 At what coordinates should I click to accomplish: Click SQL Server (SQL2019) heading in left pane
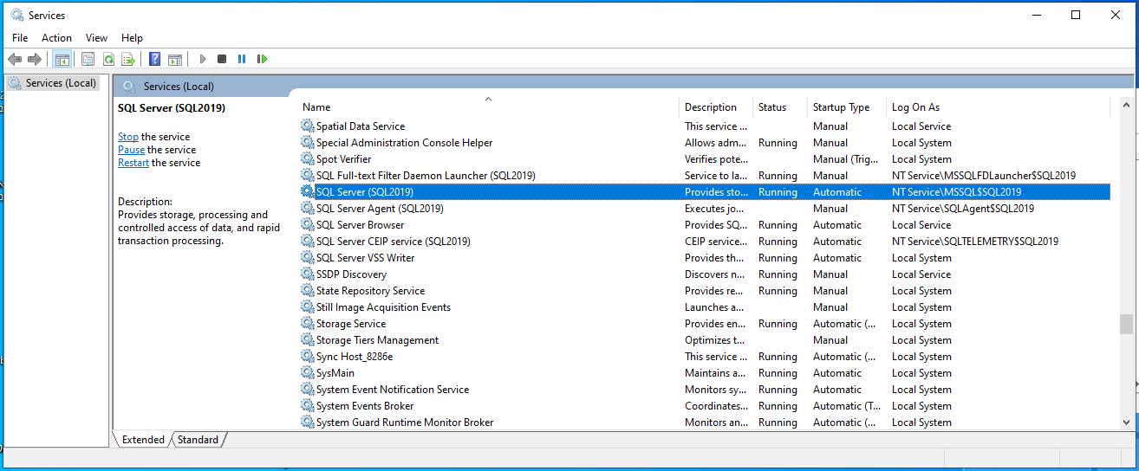172,108
